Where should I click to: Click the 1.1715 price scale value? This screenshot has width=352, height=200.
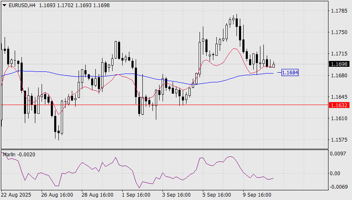pos(339,54)
